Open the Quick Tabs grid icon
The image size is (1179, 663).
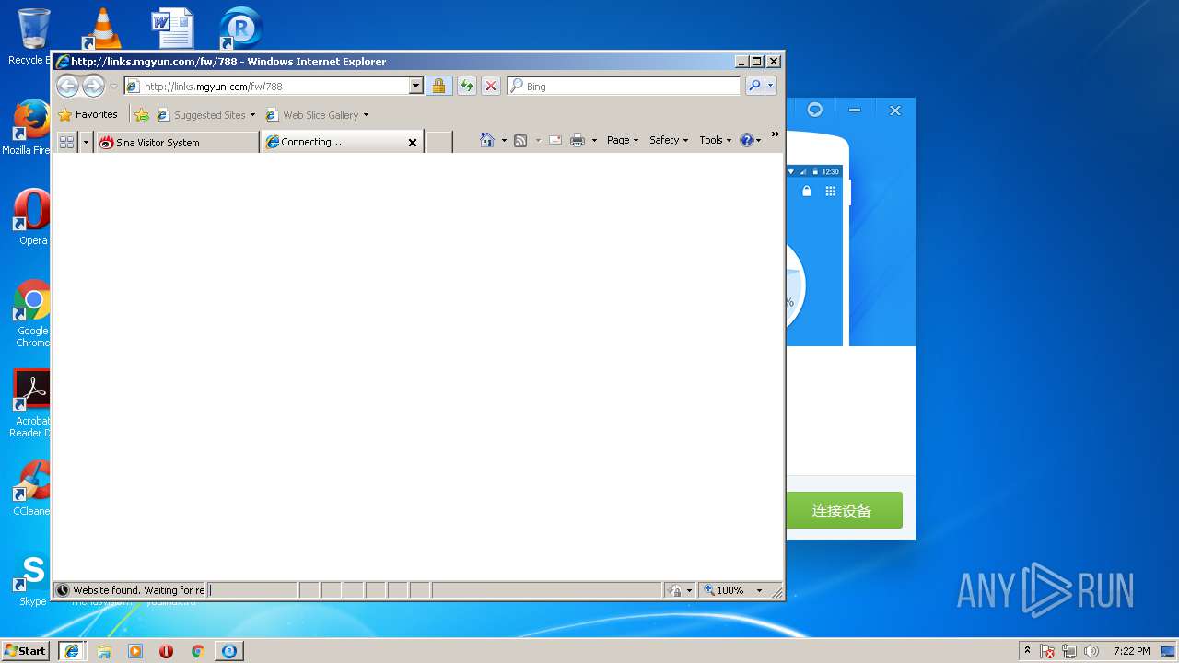pyautogui.click(x=66, y=142)
